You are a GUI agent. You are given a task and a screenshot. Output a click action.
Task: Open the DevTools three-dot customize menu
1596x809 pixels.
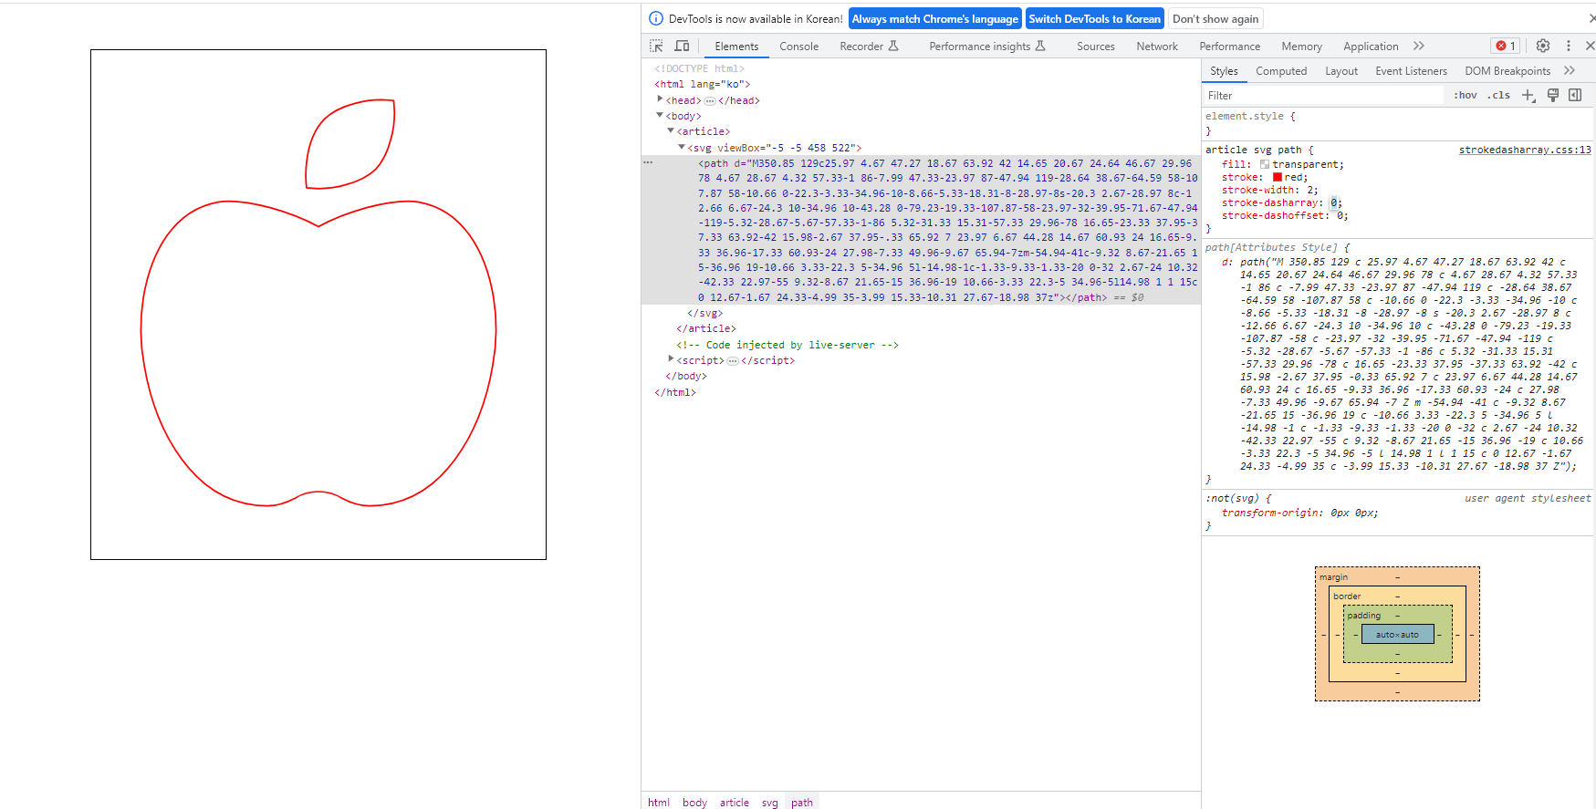[x=1569, y=46]
